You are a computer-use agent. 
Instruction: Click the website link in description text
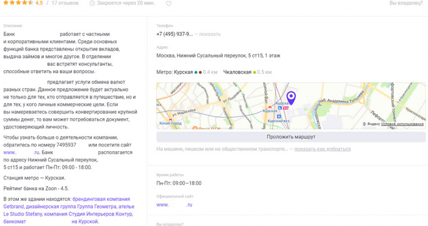22,153
